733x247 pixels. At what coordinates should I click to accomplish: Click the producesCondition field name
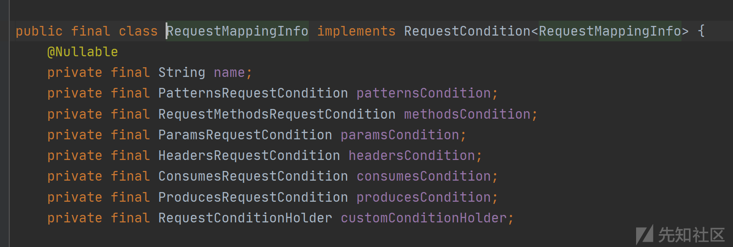coord(424,197)
